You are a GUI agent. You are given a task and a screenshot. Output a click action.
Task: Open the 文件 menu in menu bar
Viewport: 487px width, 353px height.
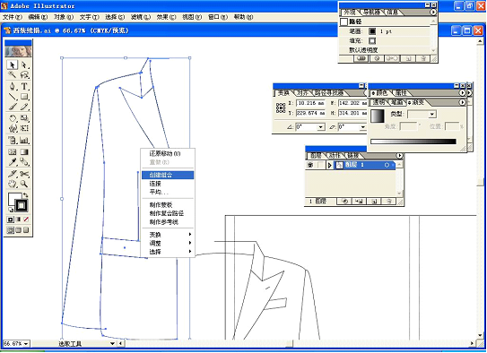point(13,17)
